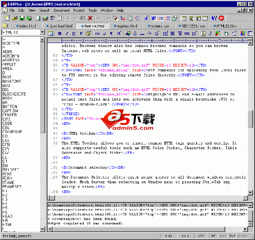The image size is (255, 240).
Task: Open the Document menu
Action: (x=62, y=11)
